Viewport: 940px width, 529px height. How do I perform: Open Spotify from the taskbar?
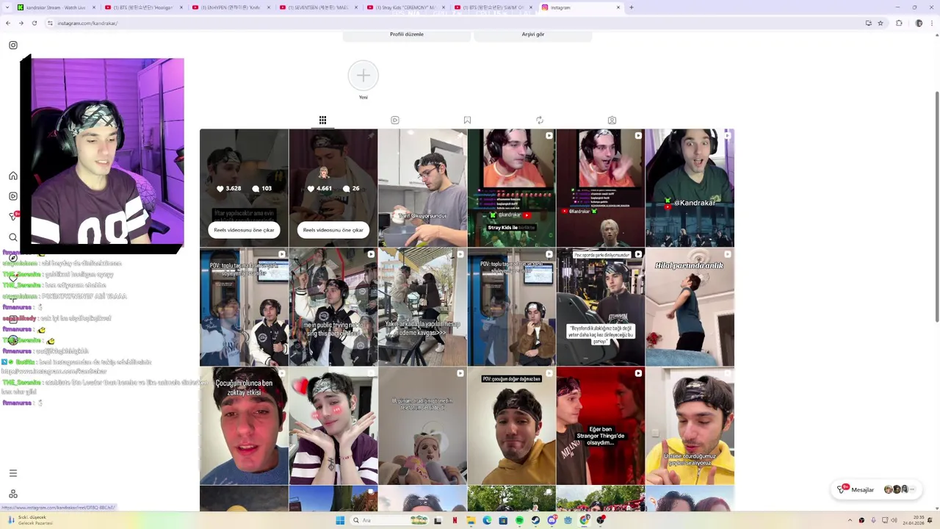coord(519,520)
